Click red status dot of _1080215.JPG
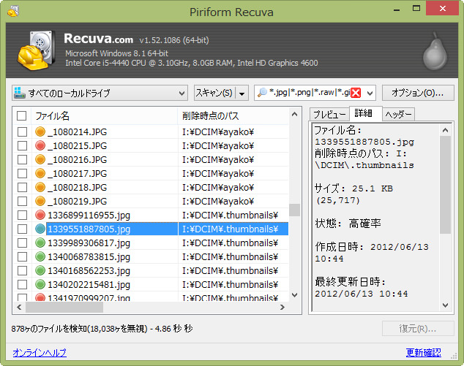 point(40,145)
